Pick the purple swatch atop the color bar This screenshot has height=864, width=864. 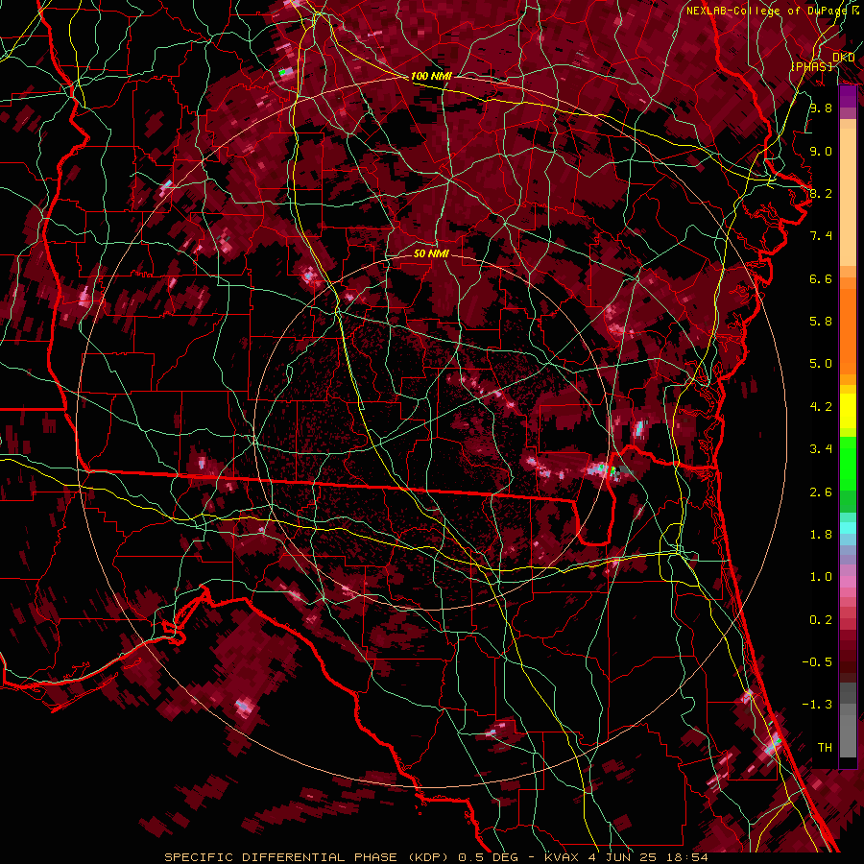[848, 97]
